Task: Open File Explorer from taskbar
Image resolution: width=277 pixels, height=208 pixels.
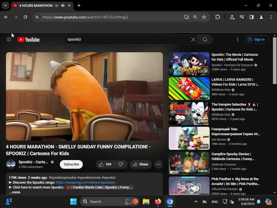Action: pos(146,201)
